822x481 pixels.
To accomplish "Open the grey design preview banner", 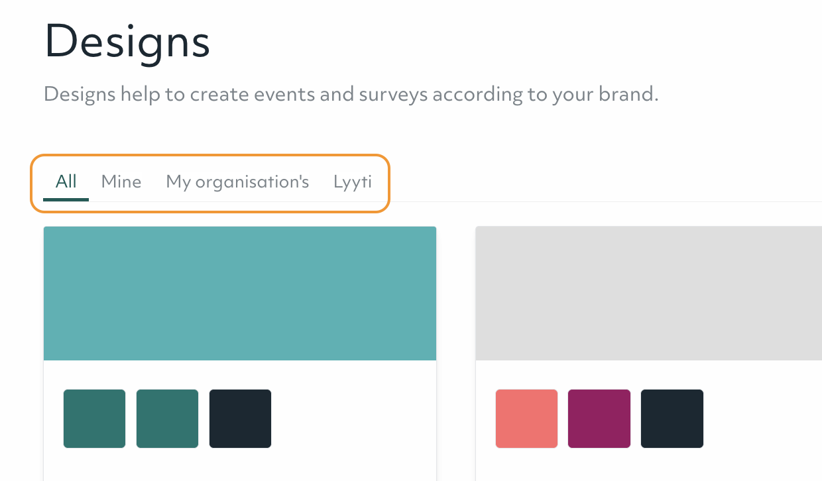I will 648,294.
